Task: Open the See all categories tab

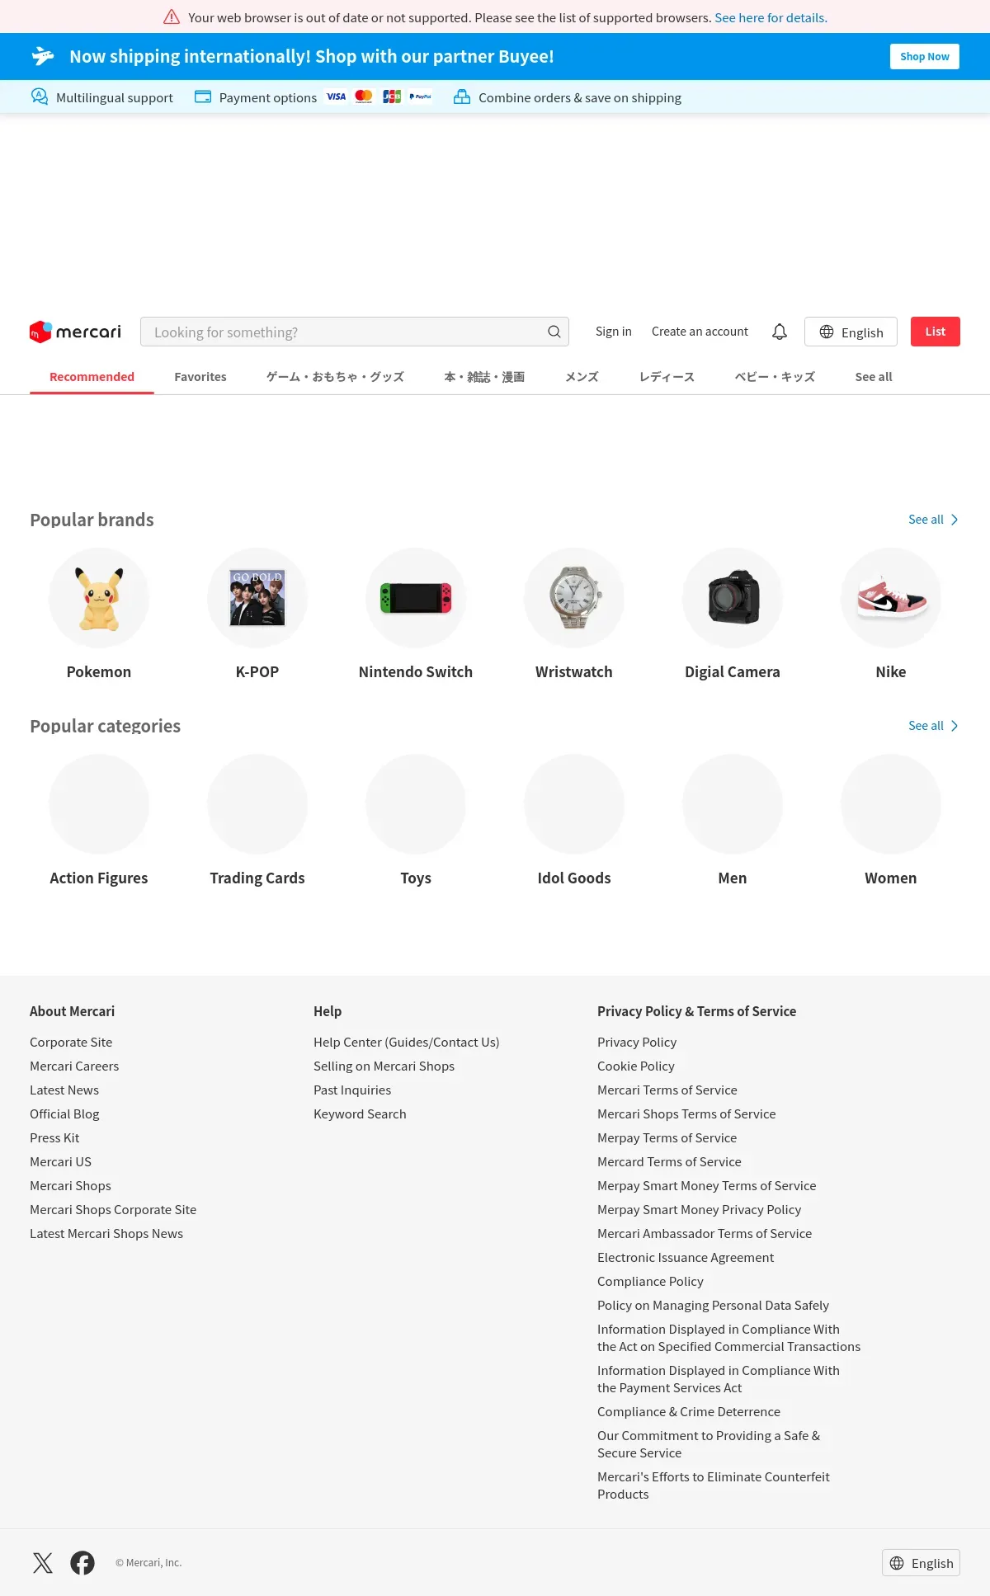Action: coord(874,377)
